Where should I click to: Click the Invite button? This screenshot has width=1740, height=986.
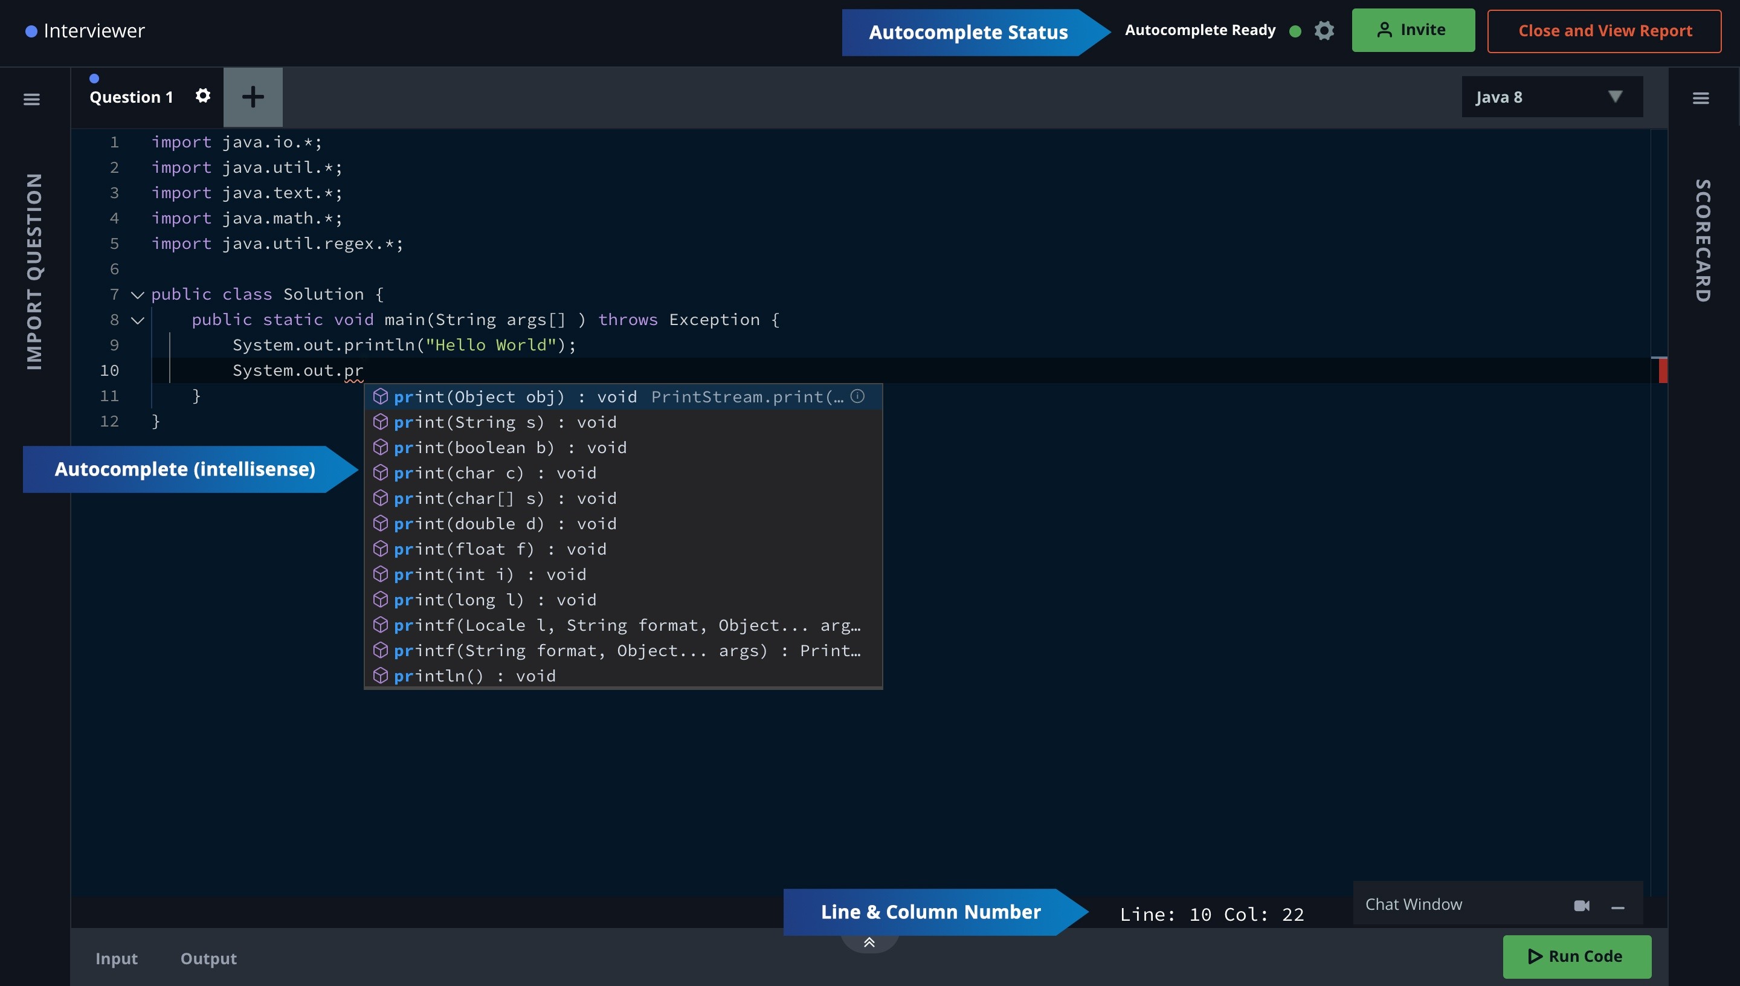tap(1413, 30)
